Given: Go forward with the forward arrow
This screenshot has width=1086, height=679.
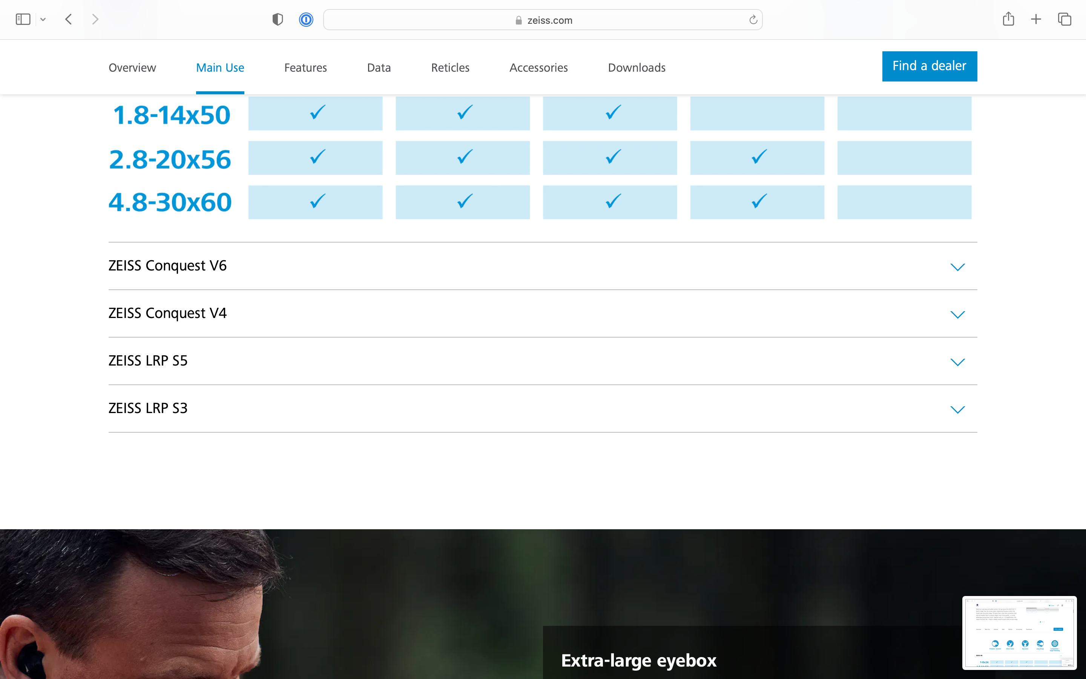Looking at the screenshot, I should point(95,19).
